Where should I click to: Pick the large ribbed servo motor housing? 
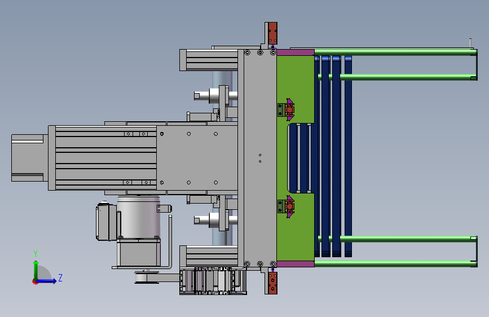[105, 158]
